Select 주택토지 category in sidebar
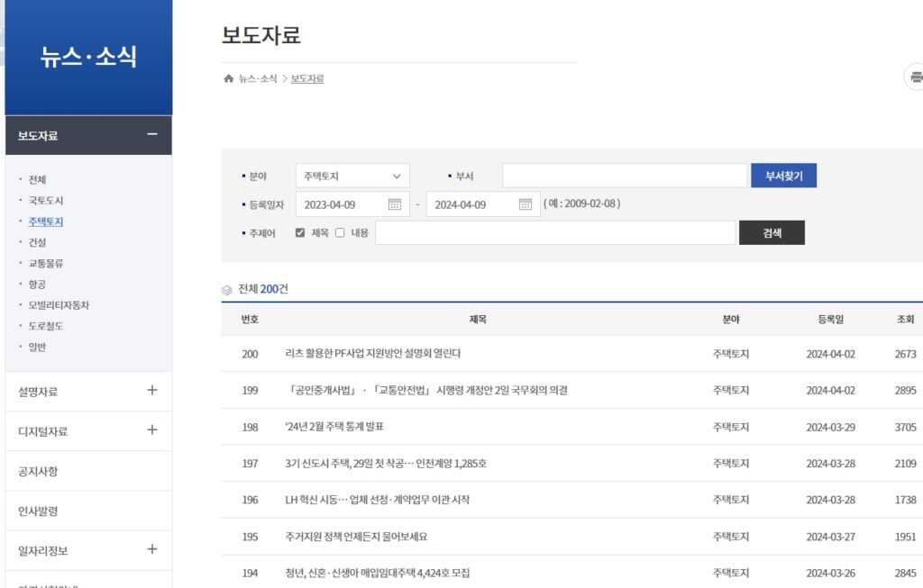 46,222
